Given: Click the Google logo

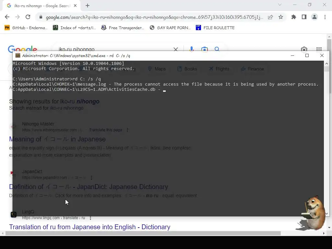Looking at the screenshot, I should (22, 48).
